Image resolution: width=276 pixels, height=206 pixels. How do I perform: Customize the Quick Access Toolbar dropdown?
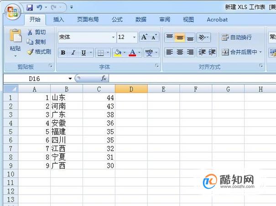(72, 7)
